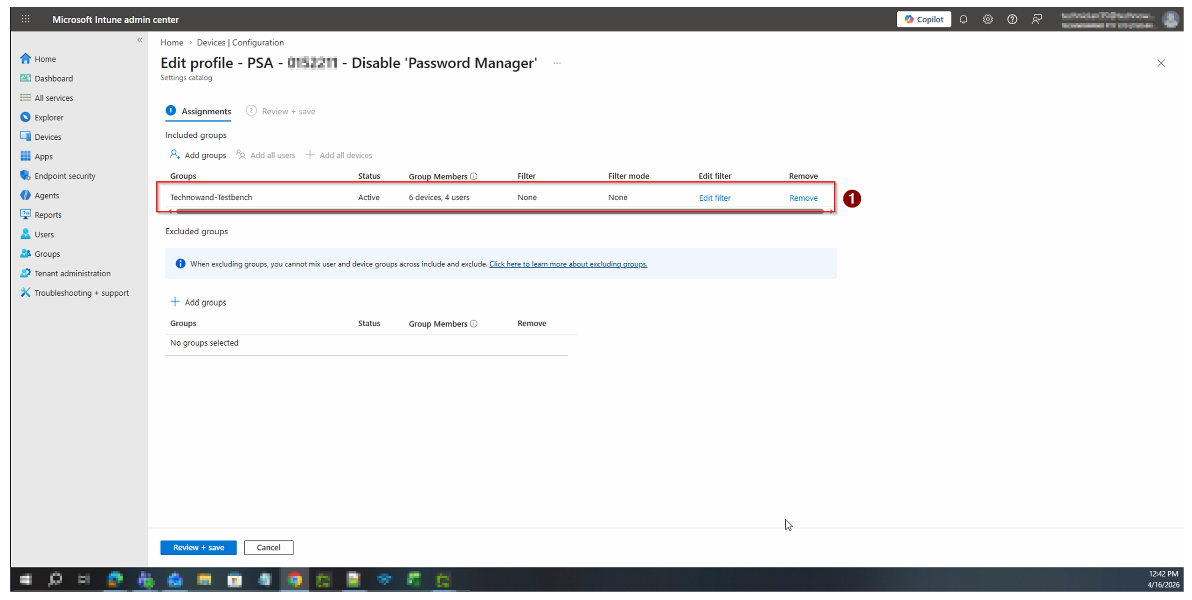Click Add groups under Included groups
1192x600 pixels.
click(198, 155)
